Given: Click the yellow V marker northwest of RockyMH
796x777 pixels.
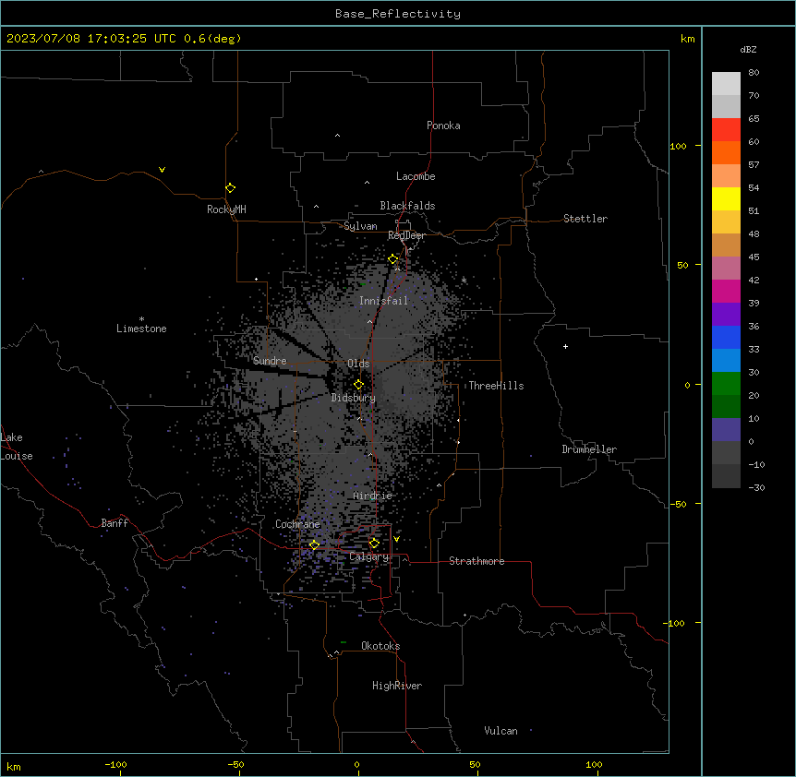Looking at the screenshot, I should click(162, 170).
